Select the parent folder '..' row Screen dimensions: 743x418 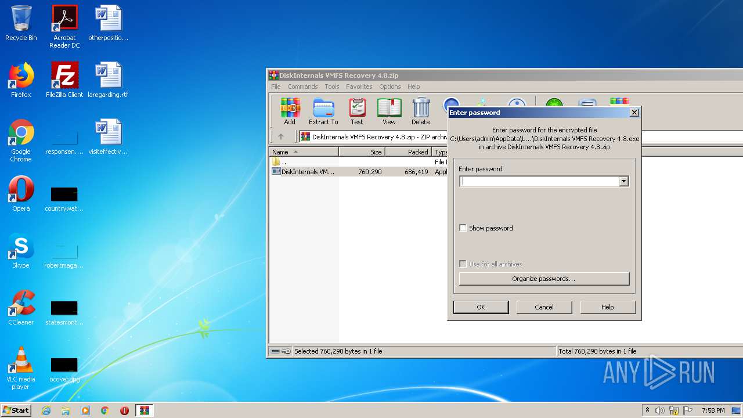coord(359,162)
